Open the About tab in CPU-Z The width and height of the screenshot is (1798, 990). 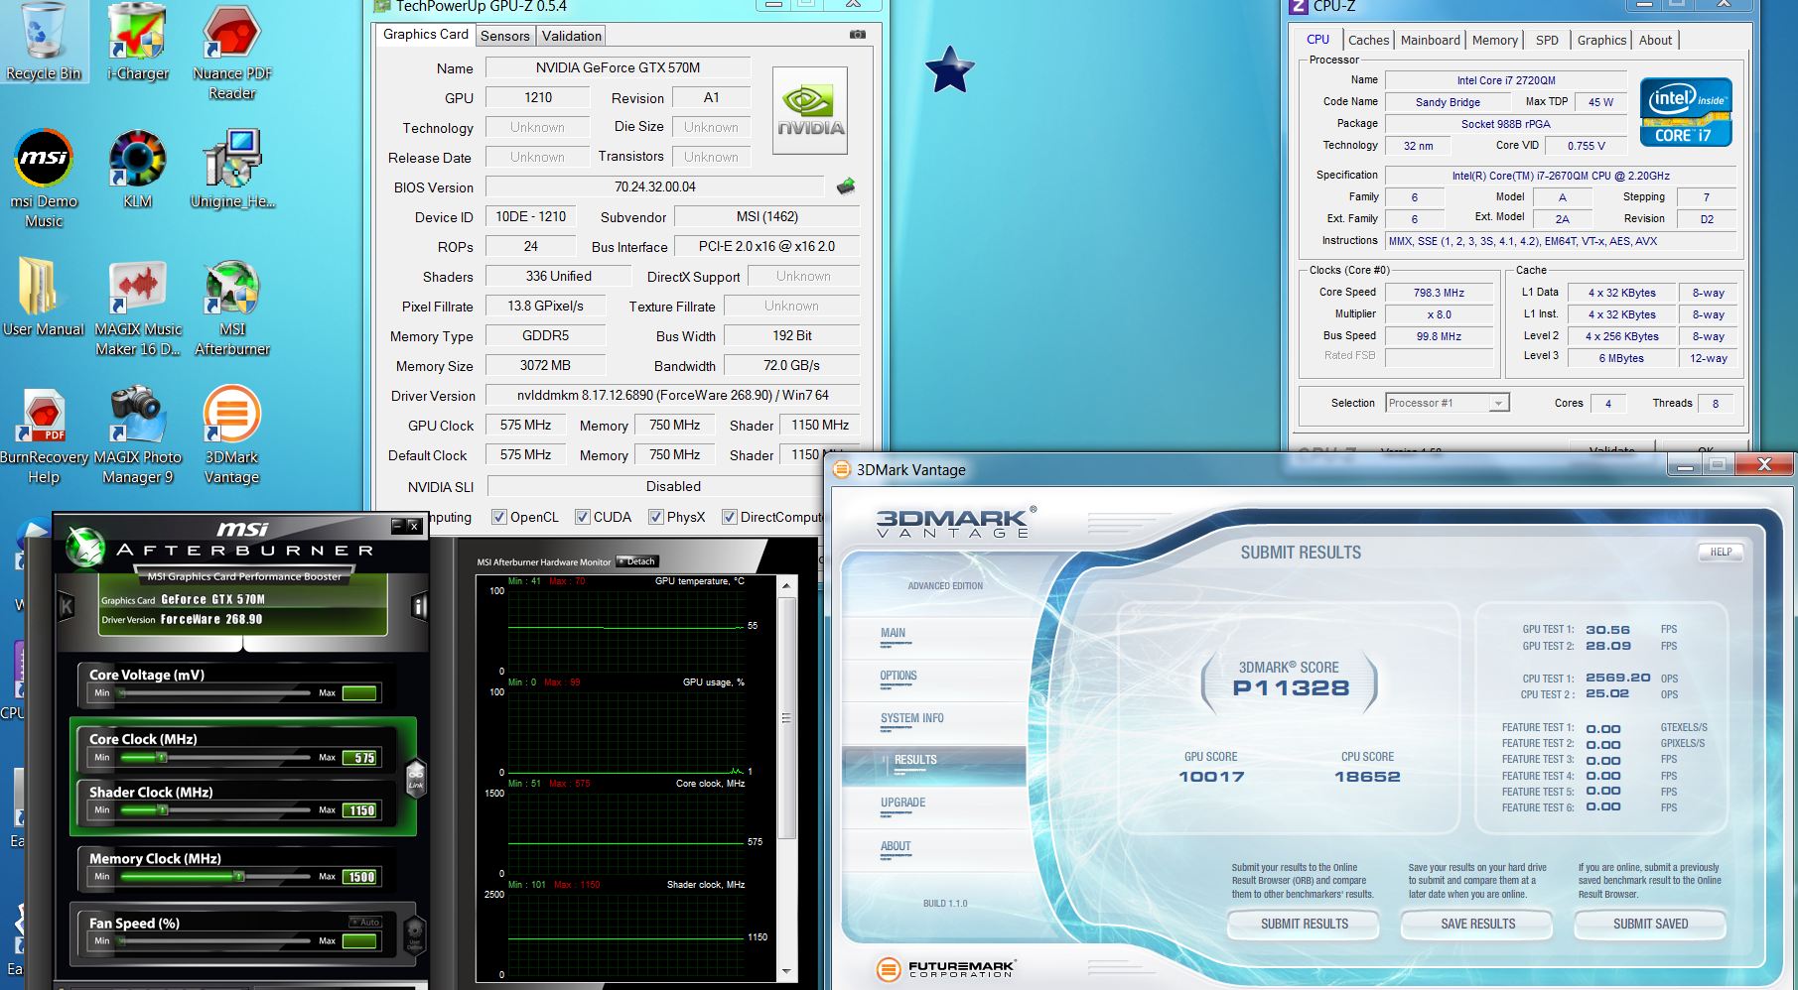[1655, 40]
